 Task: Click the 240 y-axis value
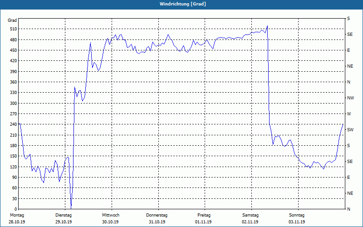coord(14,124)
